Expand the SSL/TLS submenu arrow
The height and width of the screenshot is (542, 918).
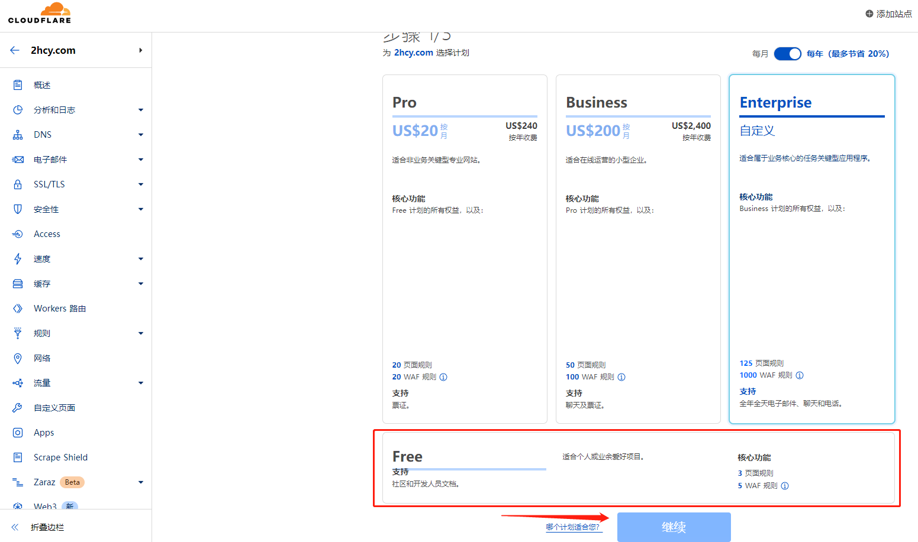141,184
